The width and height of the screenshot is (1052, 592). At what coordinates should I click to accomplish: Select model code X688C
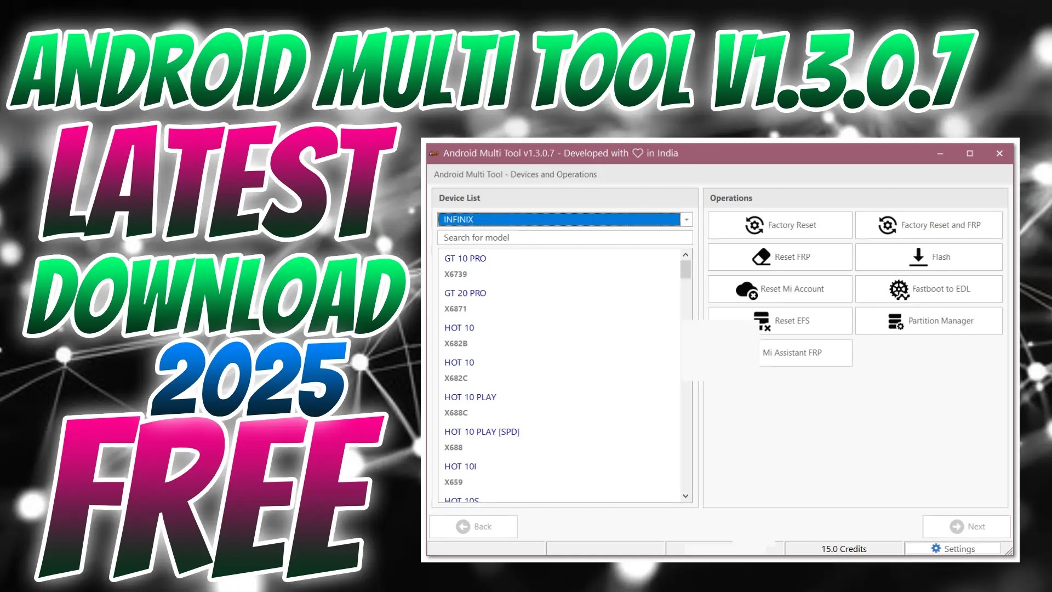(x=456, y=413)
